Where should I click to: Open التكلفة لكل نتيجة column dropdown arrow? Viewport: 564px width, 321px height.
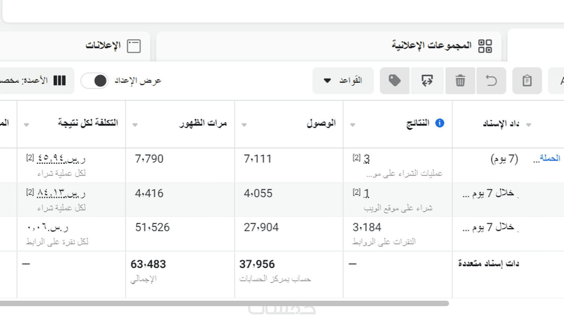(x=26, y=125)
